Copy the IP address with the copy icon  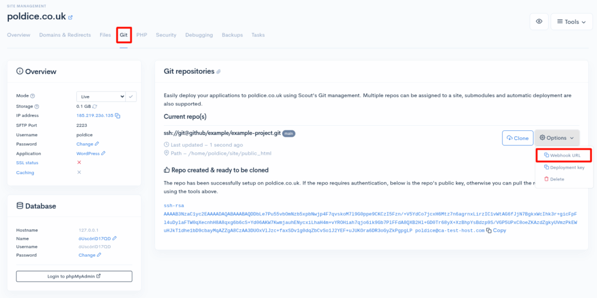[118, 116]
